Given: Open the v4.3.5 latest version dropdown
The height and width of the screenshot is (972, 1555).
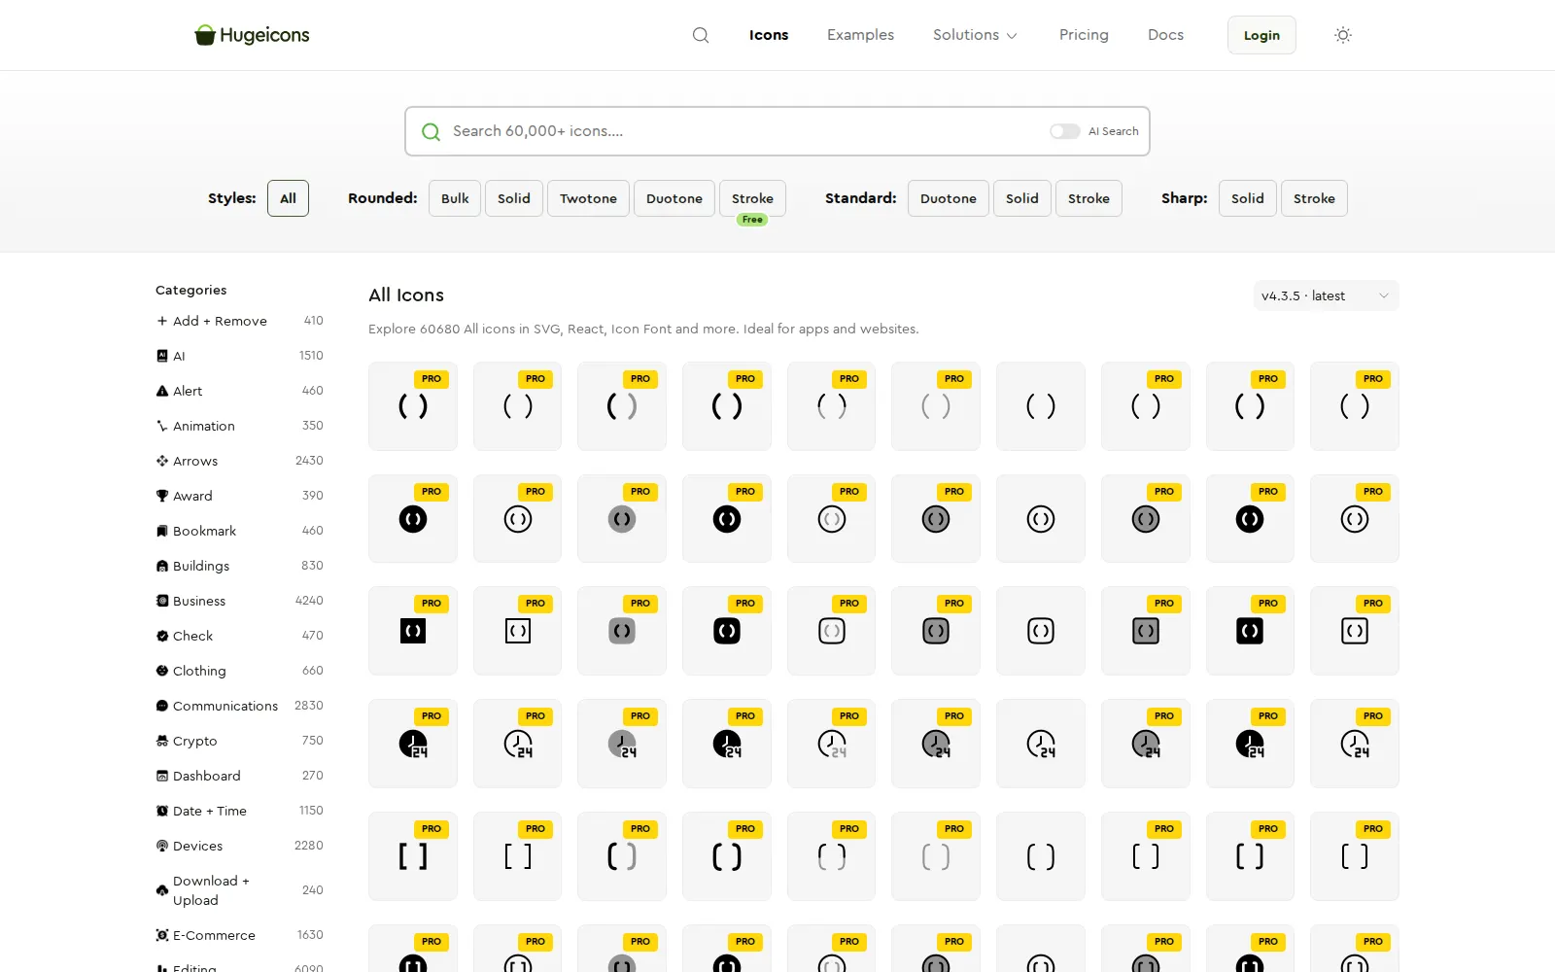Looking at the screenshot, I should tap(1326, 295).
